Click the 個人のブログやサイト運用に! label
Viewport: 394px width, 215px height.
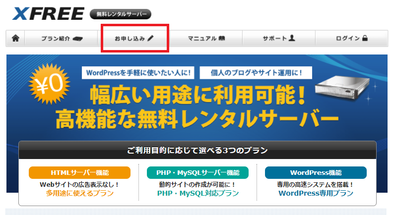point(256,73)
